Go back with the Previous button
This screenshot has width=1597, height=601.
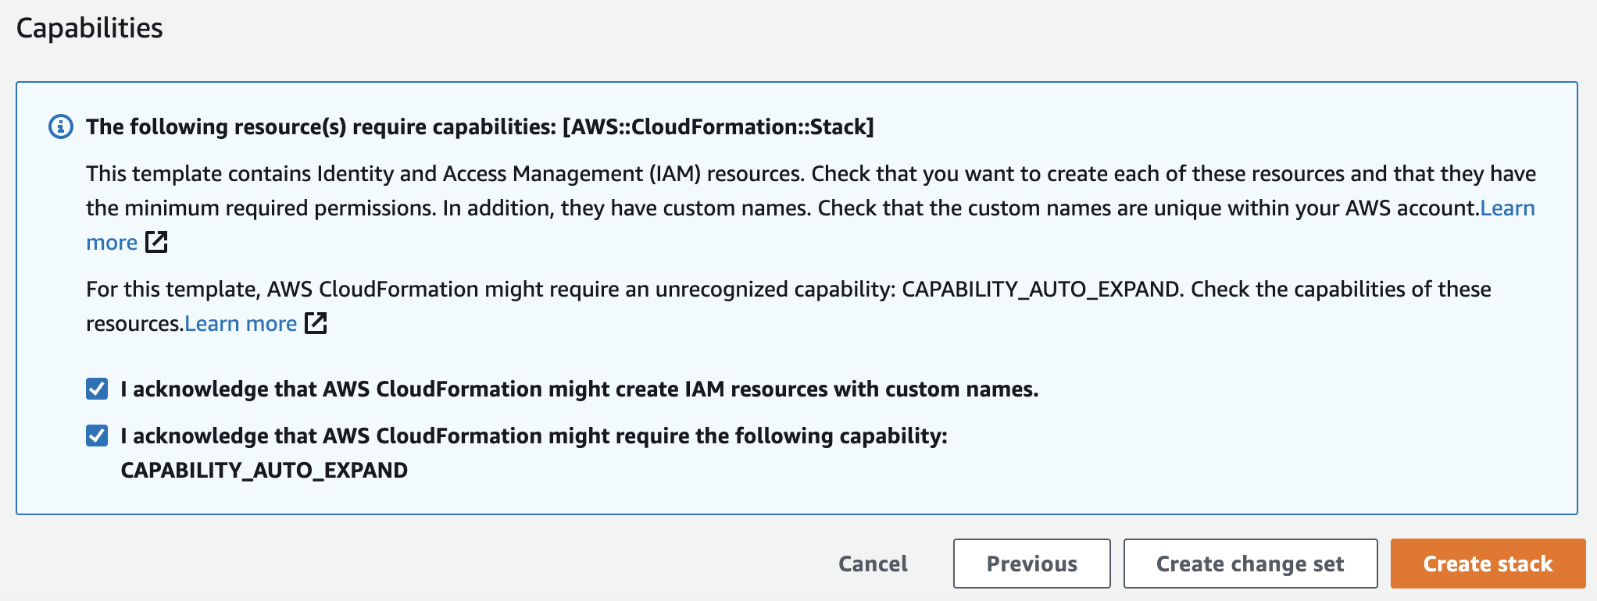pos(1031,564)
